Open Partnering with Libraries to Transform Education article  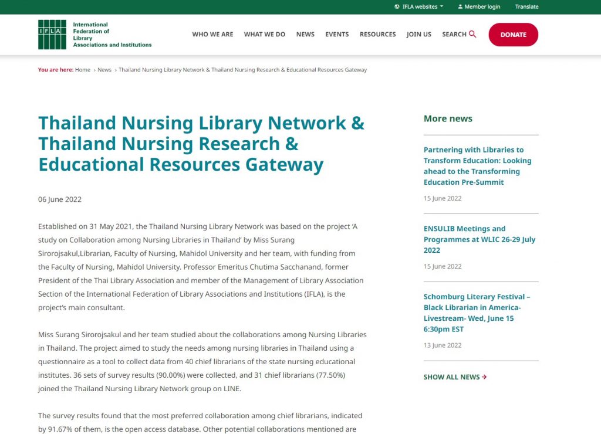[477, 166]
